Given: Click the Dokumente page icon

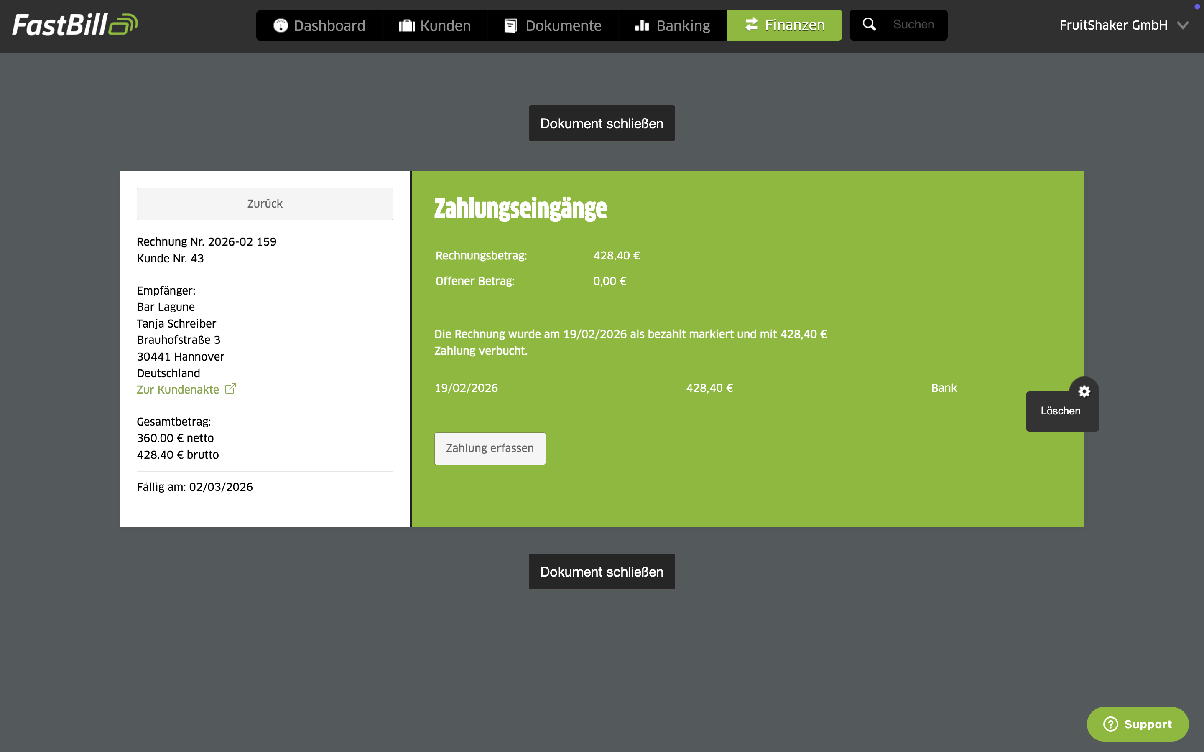Looking at the screenshot, I should pos(510,25).
